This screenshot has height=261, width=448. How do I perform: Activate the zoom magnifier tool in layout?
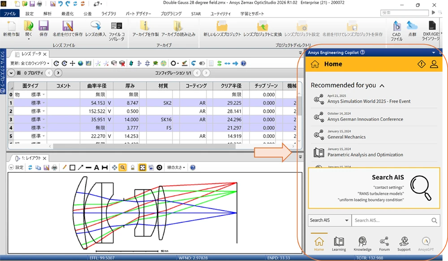coord(123,167)
